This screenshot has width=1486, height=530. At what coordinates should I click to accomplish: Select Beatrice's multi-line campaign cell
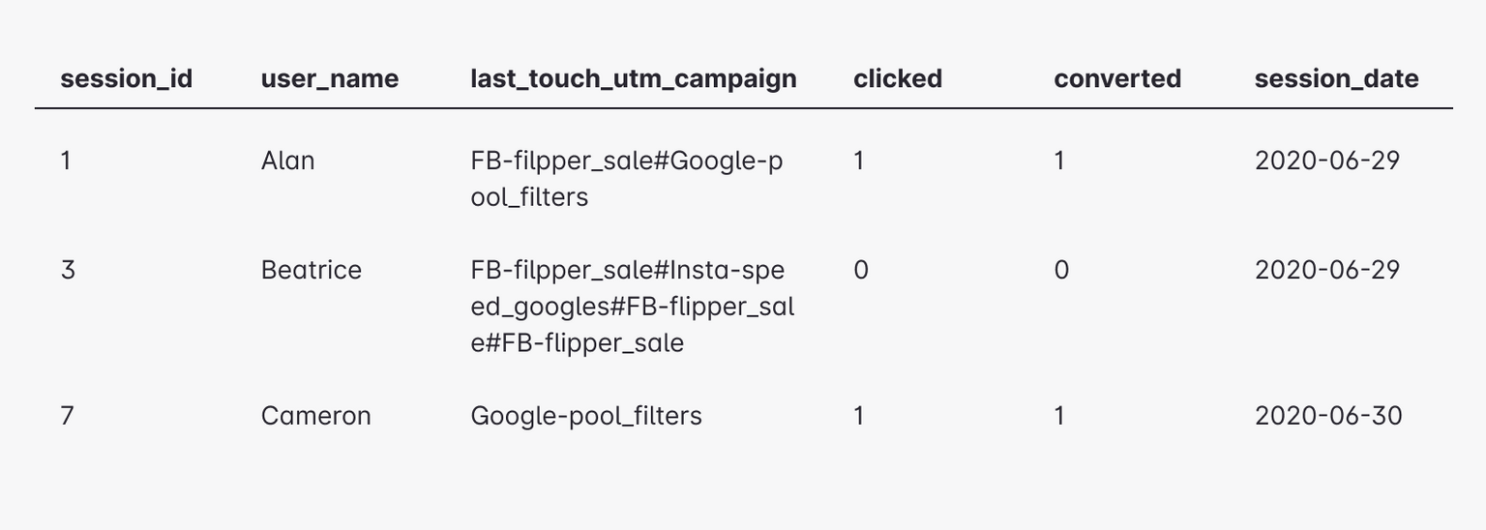click(632, 307)
